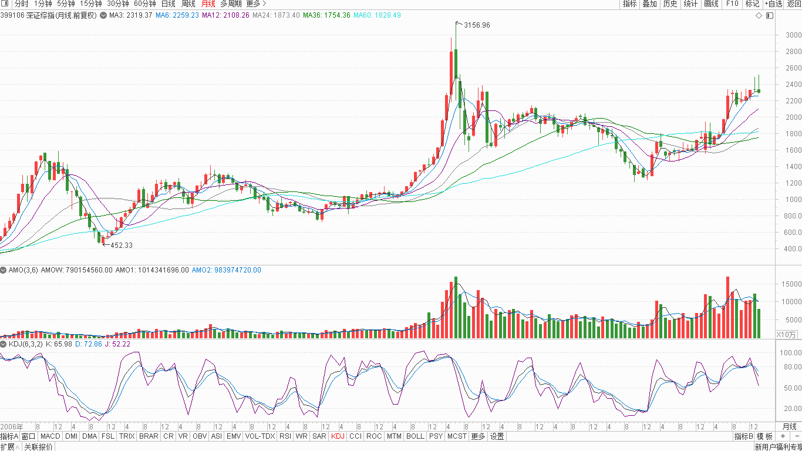The width and height of the screenshot is (802, 451).
Task: Switch sub-chart indicator to MCST
Action: point(457,436)
